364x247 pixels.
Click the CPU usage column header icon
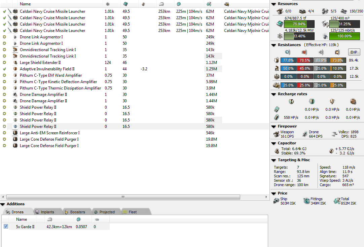point(125,4)
